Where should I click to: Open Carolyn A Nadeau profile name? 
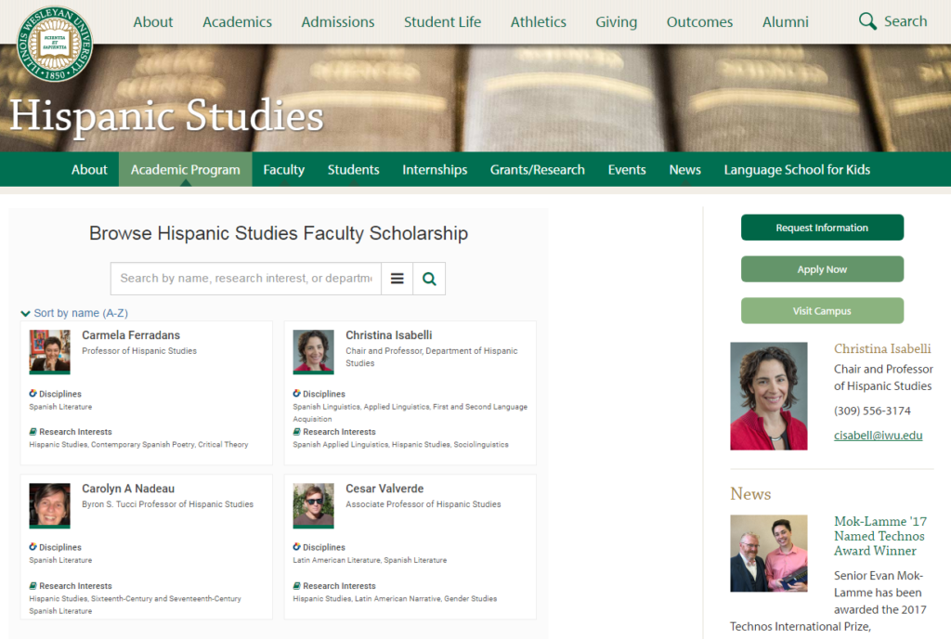click(x=128, y=489)
